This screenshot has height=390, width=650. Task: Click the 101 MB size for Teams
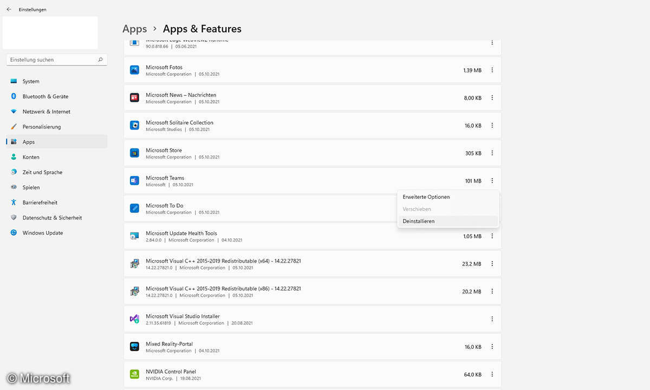click(473, 181)
